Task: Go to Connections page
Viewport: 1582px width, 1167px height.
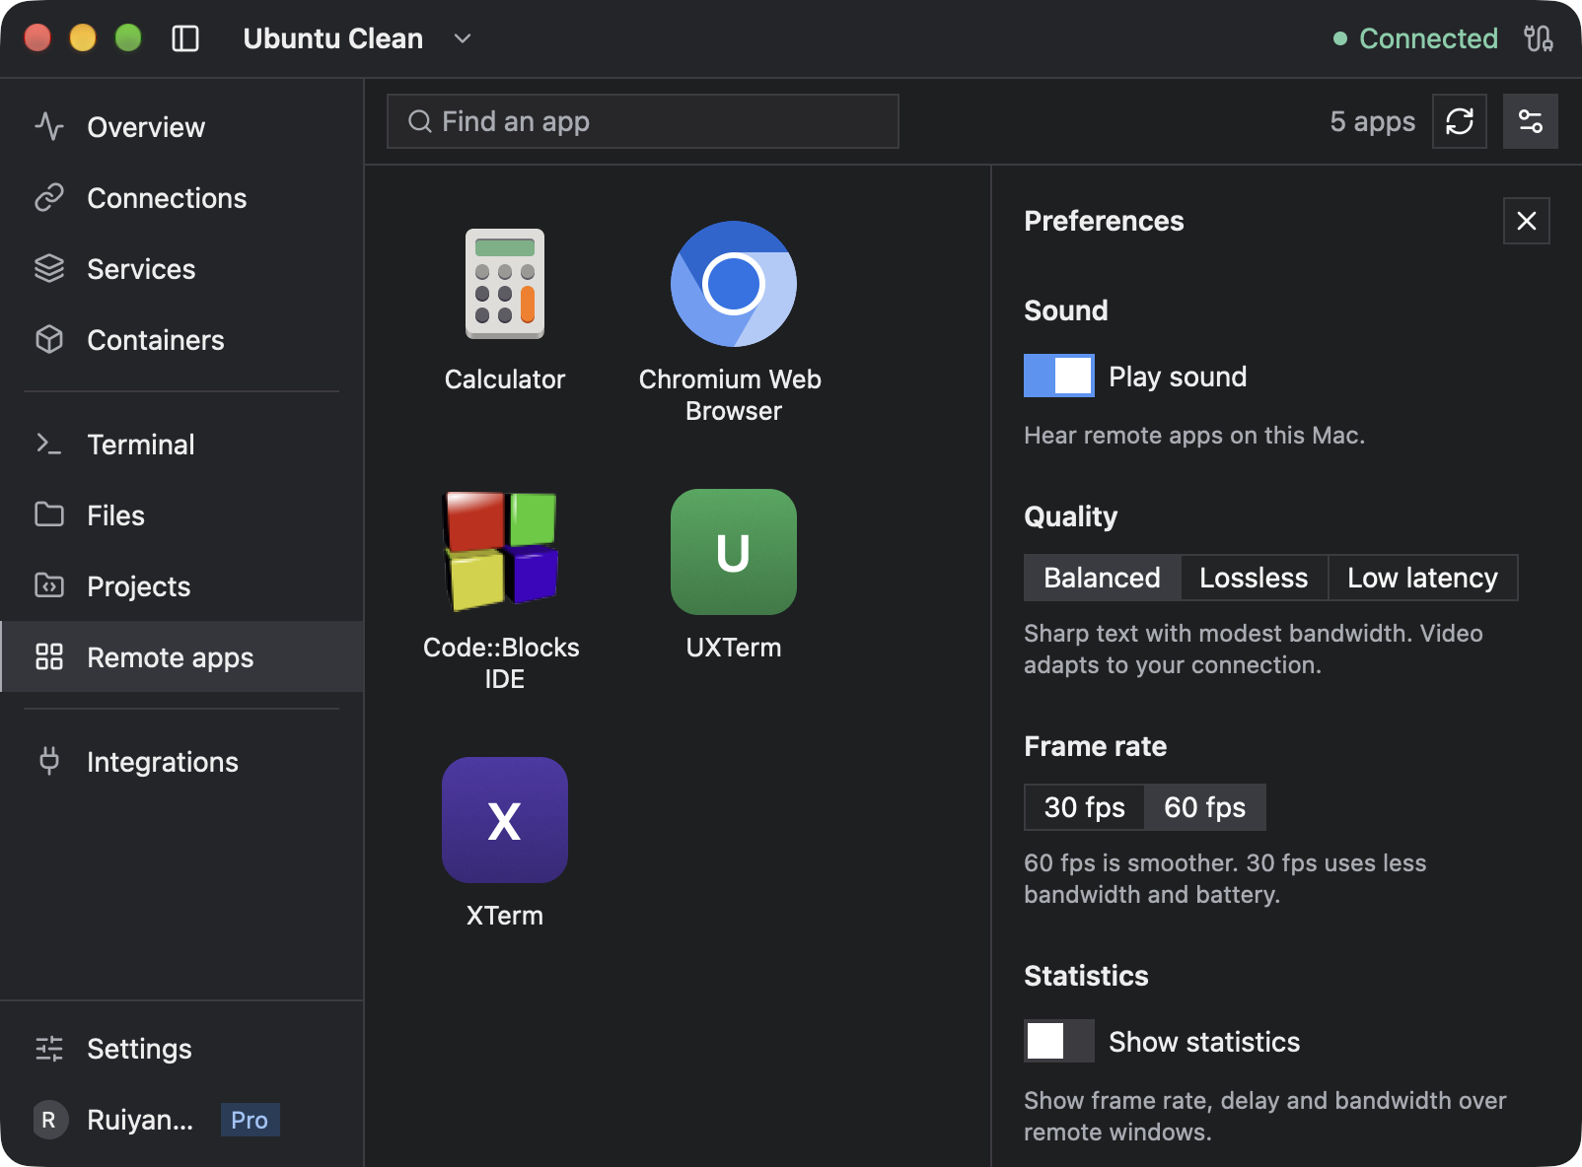Action: pyautogui.click(x=182, y=198)
